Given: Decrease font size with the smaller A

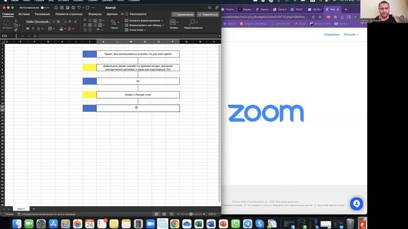Looking at the screenshot, I should pos(75,22).
